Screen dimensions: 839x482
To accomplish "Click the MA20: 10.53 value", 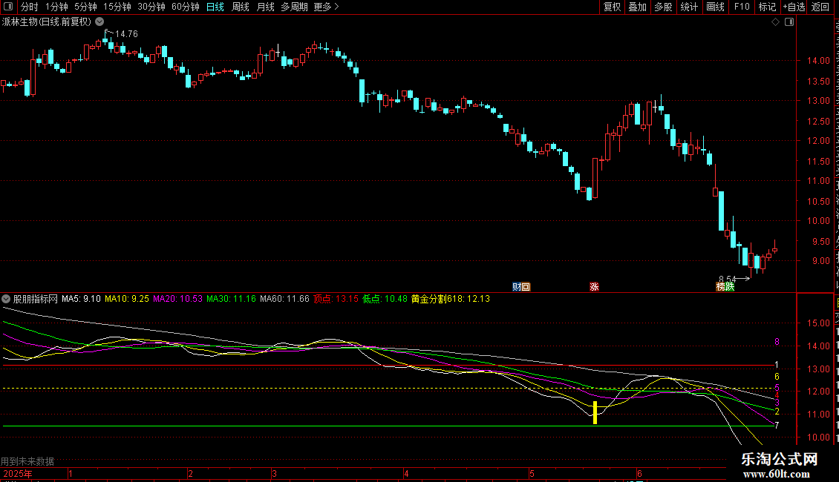I will 177,299.
